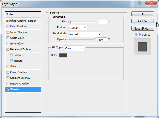Click the New Style... button
This screenshot has width=159, height=118.
(143, 28)
